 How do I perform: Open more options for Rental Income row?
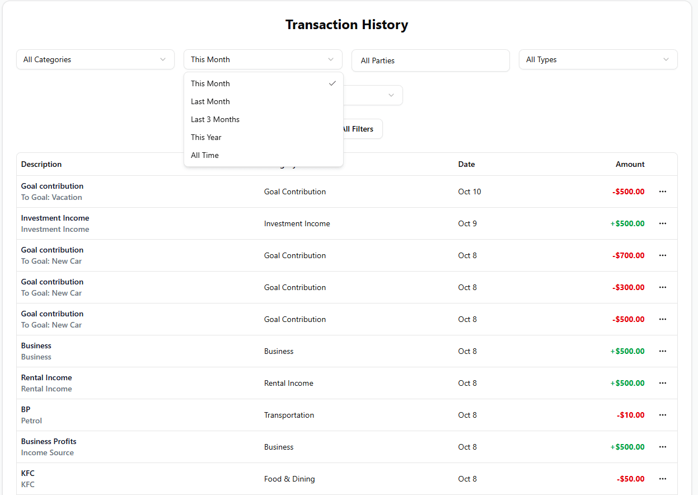click(663, 383)
